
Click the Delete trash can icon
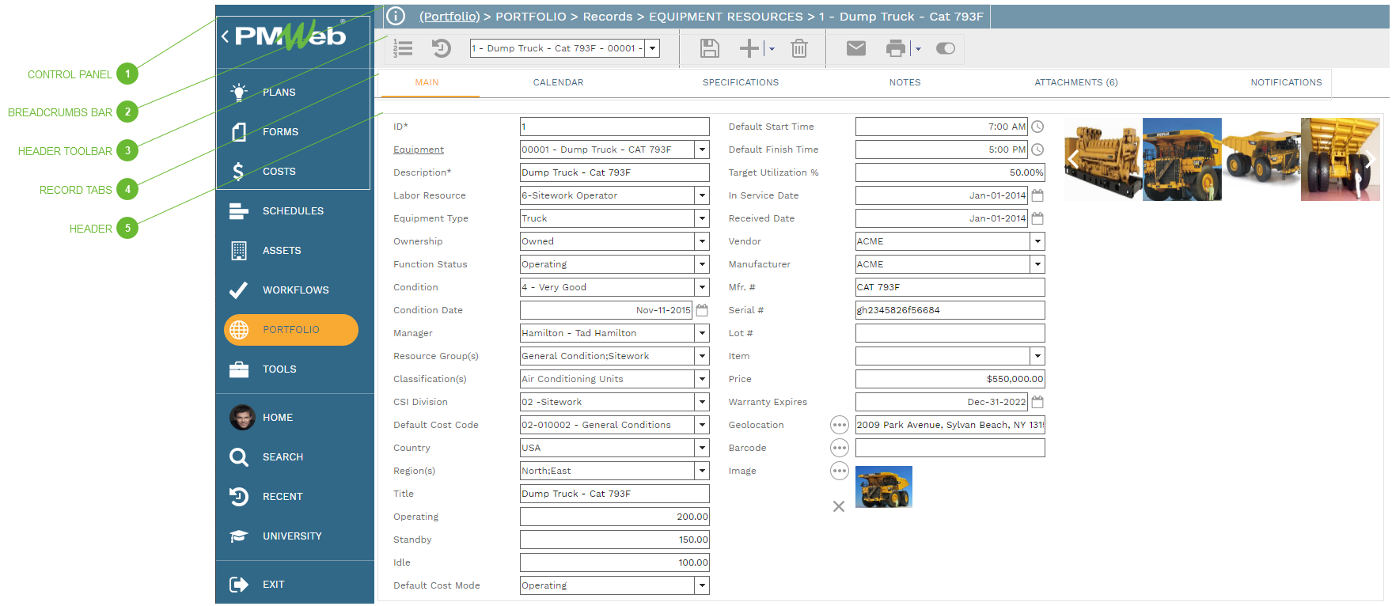click(x=799, y=49)
